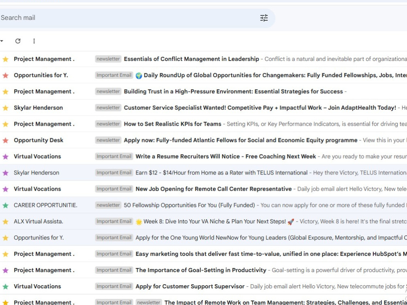Click sender CAREER OPPORTUNITIE.
This screenshot has width=407, height=305.
pos(46,205)
